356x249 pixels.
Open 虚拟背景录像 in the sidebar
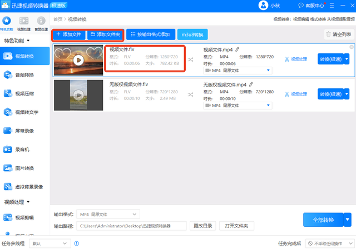[x=24, y=187]
